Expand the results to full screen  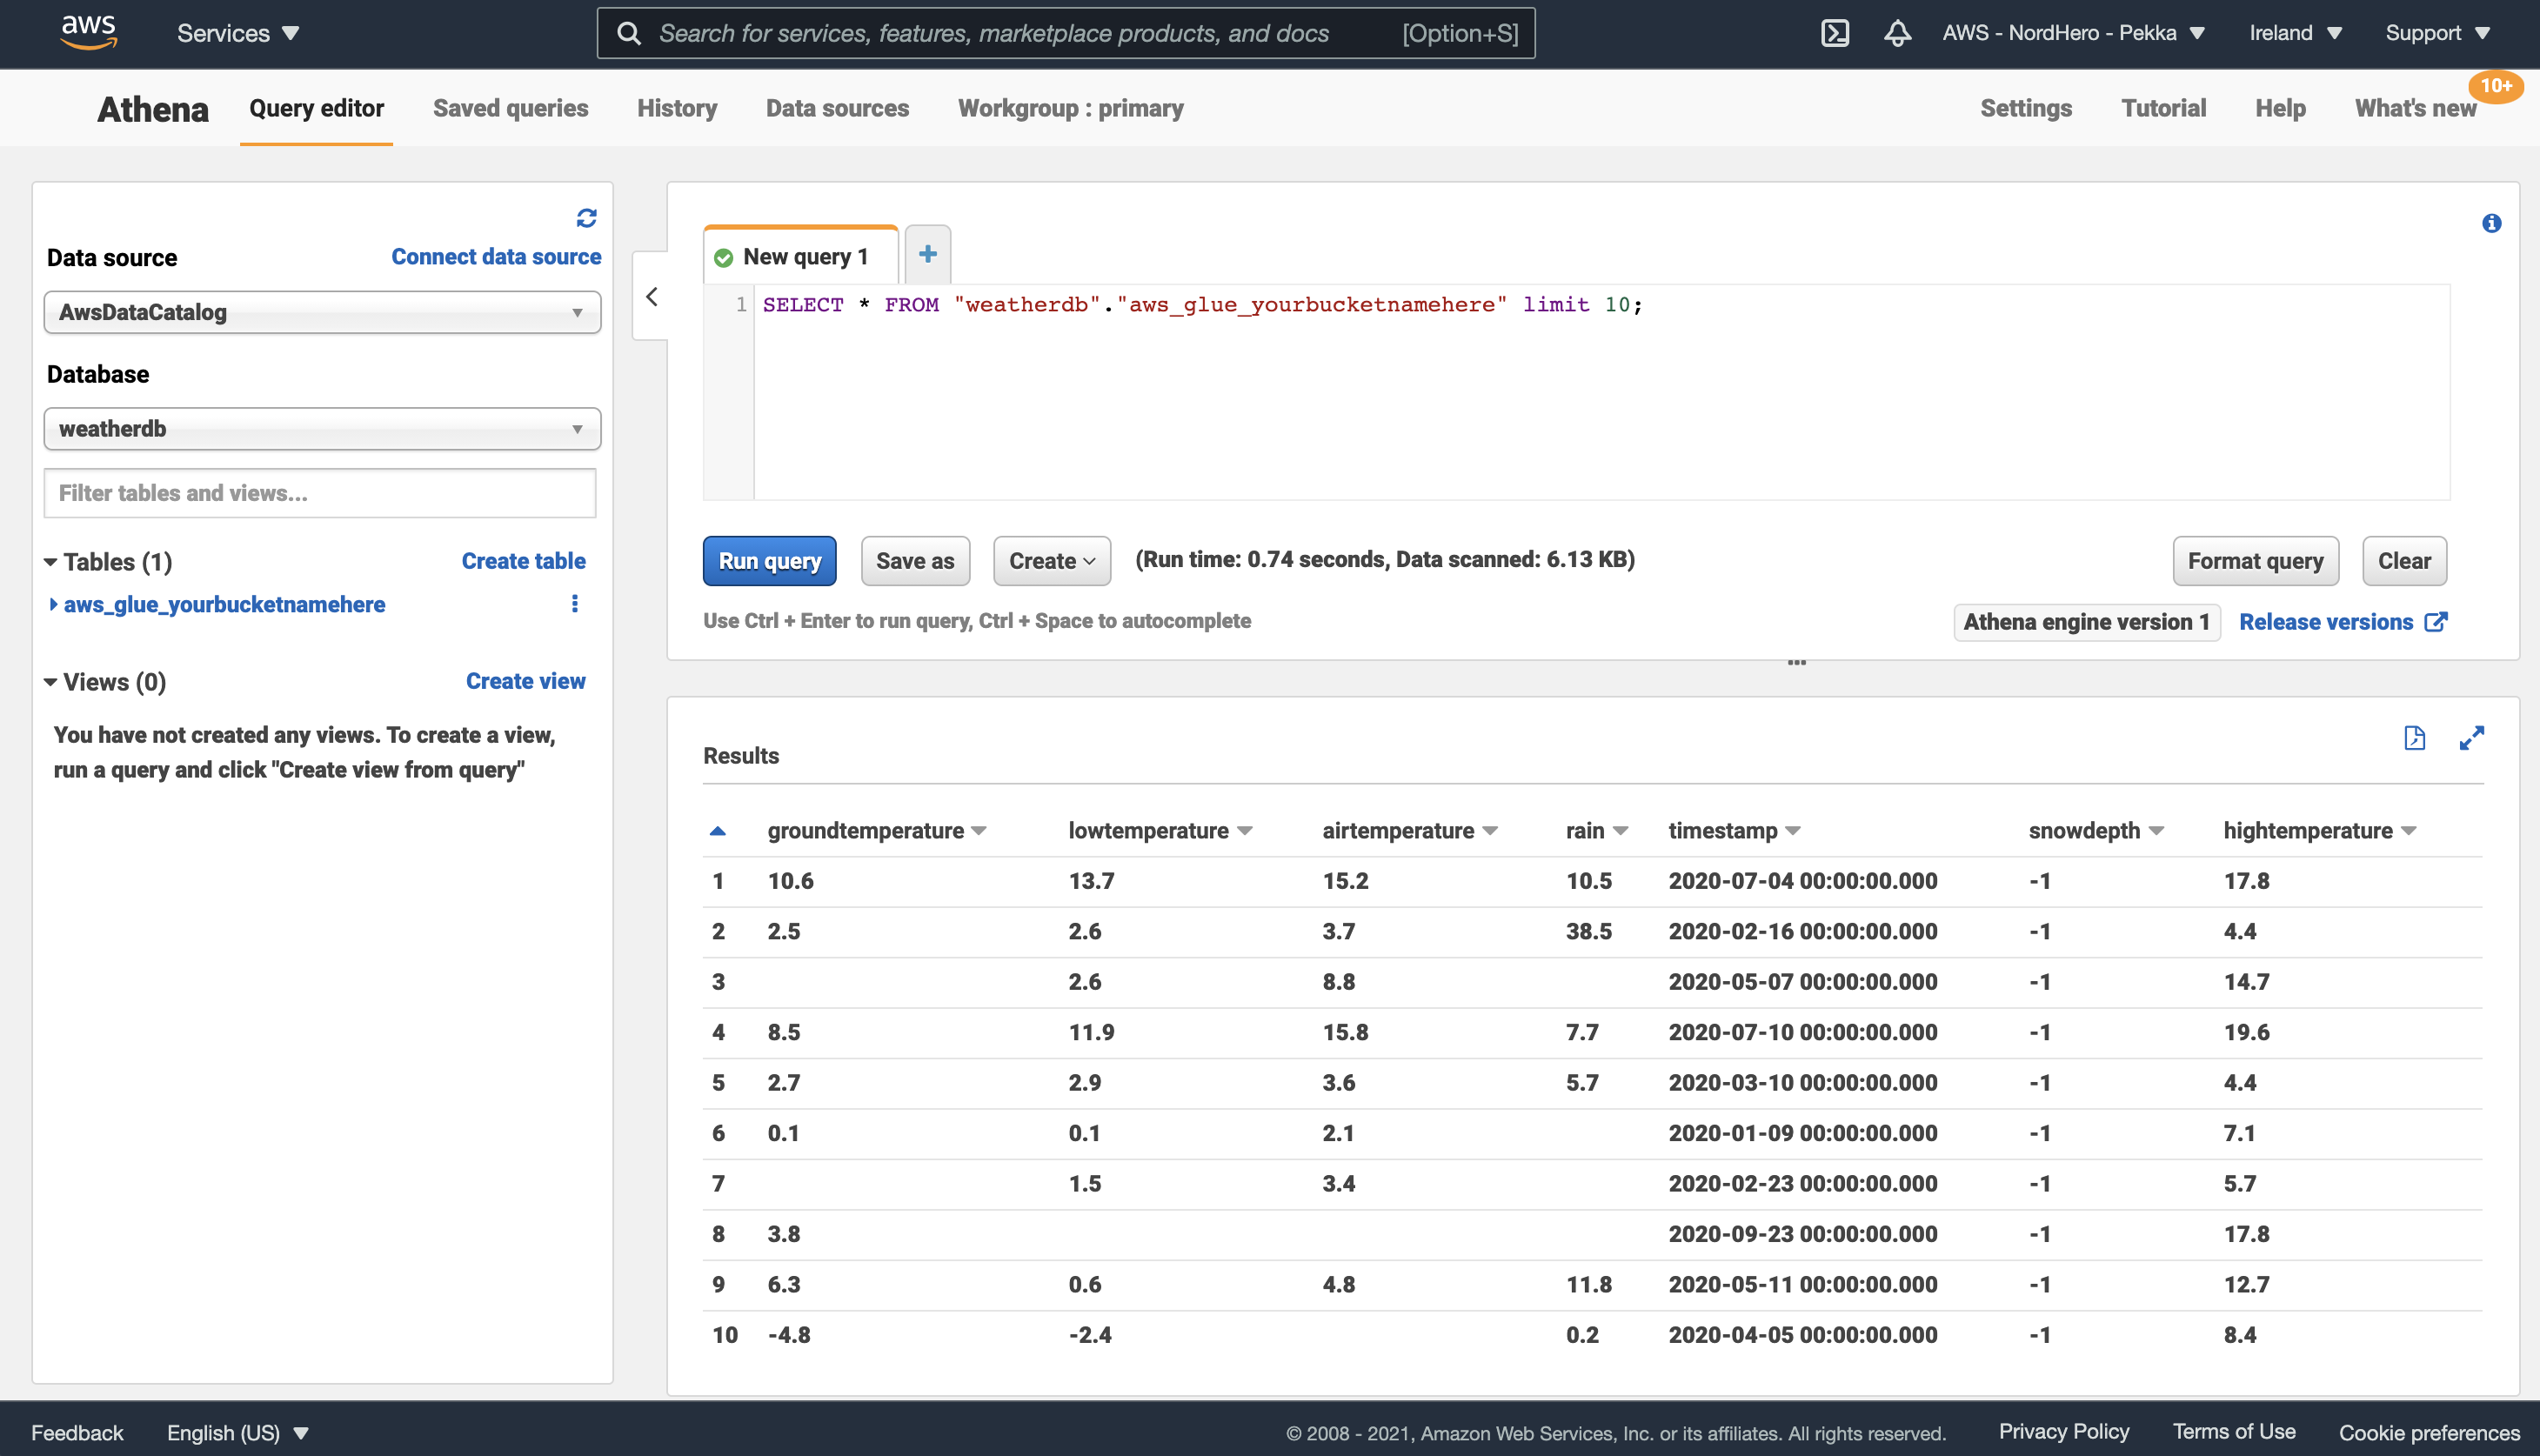click(2471, 738)
